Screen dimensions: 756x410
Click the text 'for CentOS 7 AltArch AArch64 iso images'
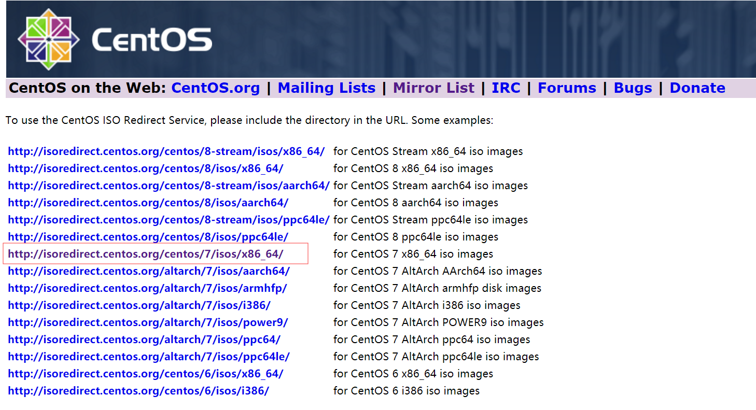[438, 271]
